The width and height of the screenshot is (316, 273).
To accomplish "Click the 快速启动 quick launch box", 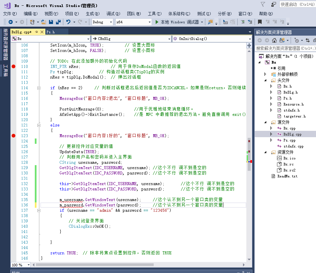I will (297, 4).
